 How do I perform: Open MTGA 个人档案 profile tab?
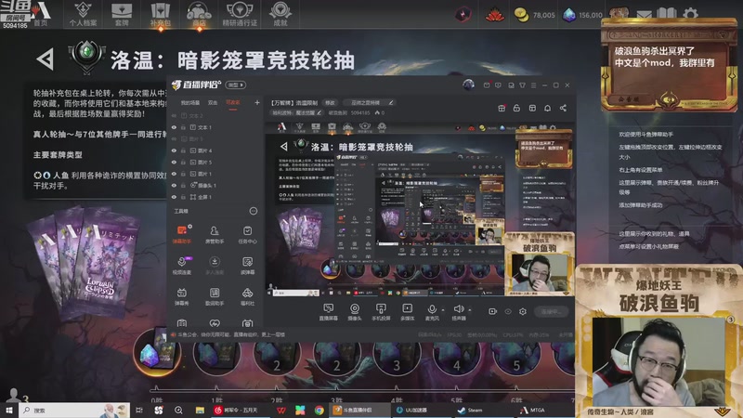coord(83,14)
